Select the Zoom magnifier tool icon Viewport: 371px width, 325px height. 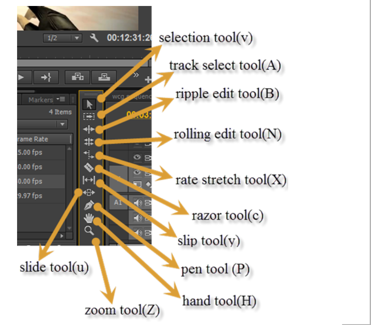[x=89, y=230]
